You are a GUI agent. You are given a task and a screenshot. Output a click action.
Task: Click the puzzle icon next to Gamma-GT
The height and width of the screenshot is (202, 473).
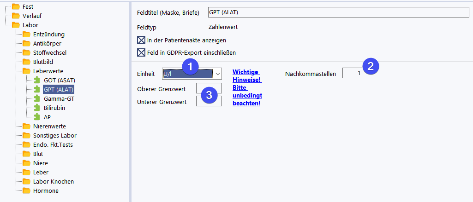pyautogui.click(x=37, y=98)
